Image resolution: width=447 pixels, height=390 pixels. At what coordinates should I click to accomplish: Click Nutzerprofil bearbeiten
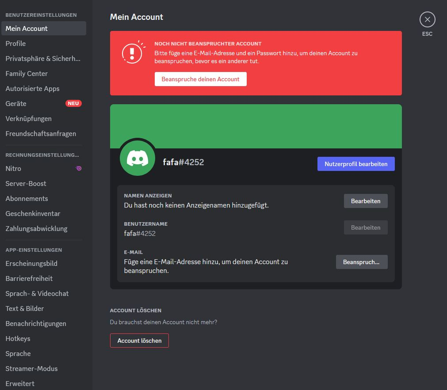356,164
